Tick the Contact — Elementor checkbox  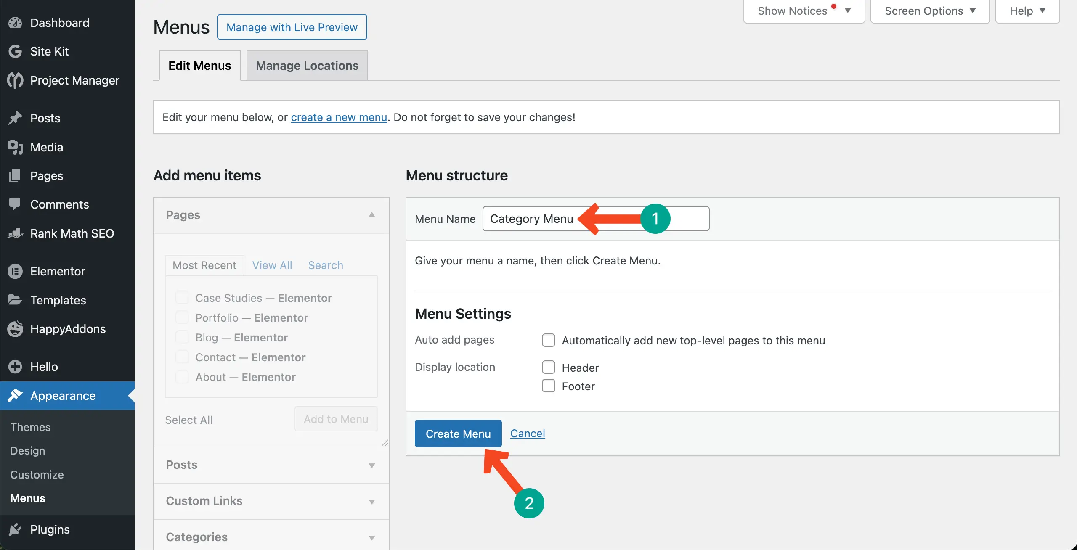[182, 357]
